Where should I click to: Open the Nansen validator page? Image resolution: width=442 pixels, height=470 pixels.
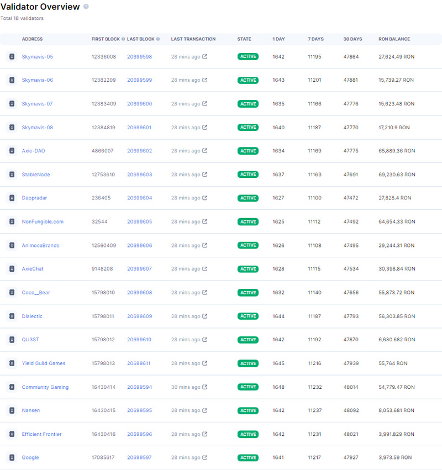tap(30, 410)
